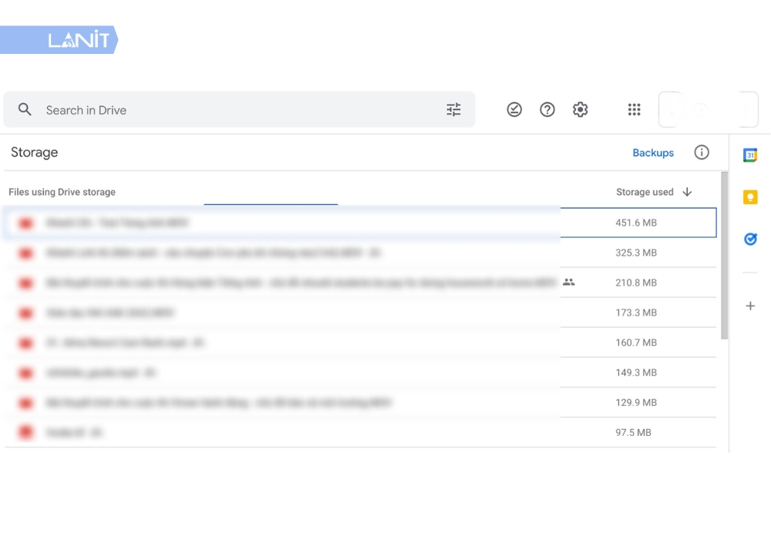Image resolution: width=771 pixels, height=539 pixels.
Task: Select the 173.3 MB size cell
Action: coord(636,313)
